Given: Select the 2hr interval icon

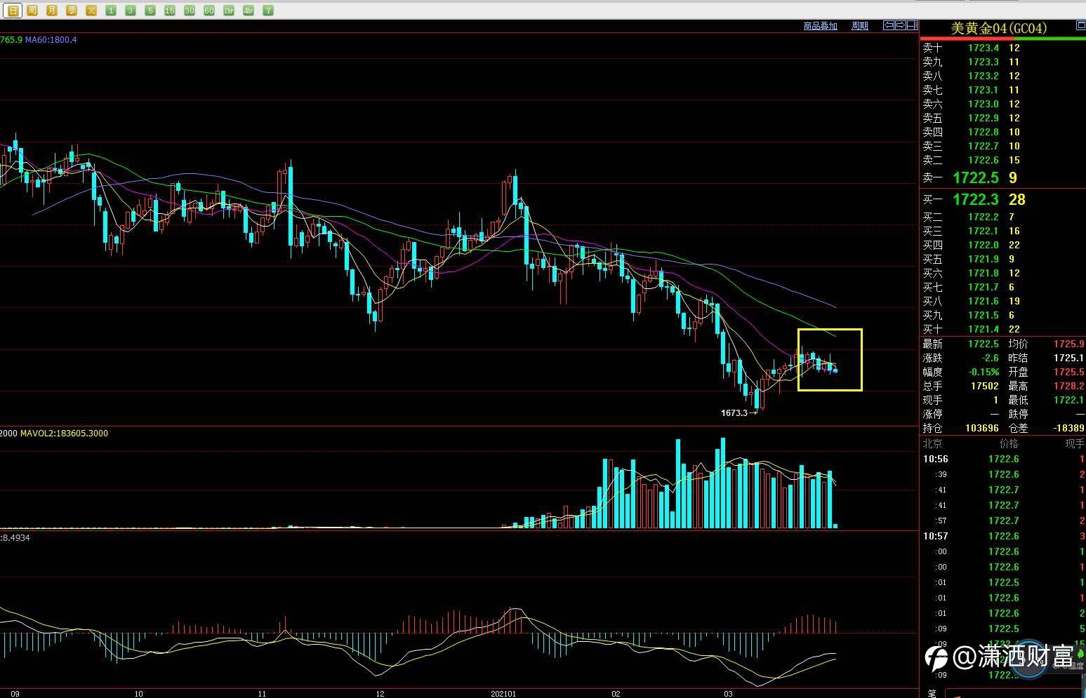Looking at the screenshot, I should [229, 11].
